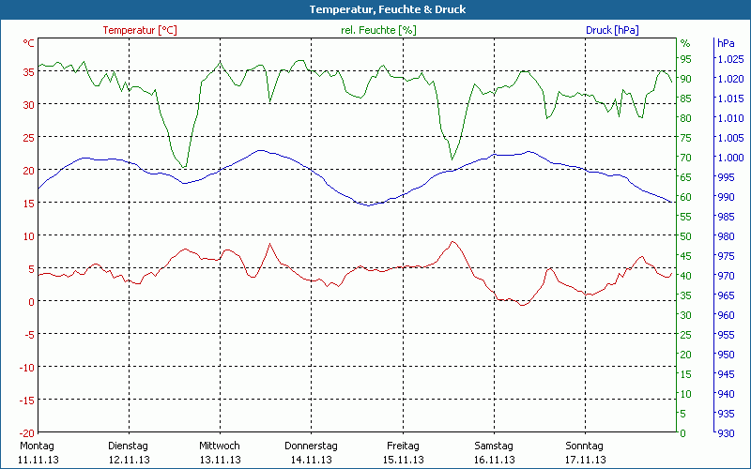
Task: Click the pressure tick '930'
Action: [726, 433]
